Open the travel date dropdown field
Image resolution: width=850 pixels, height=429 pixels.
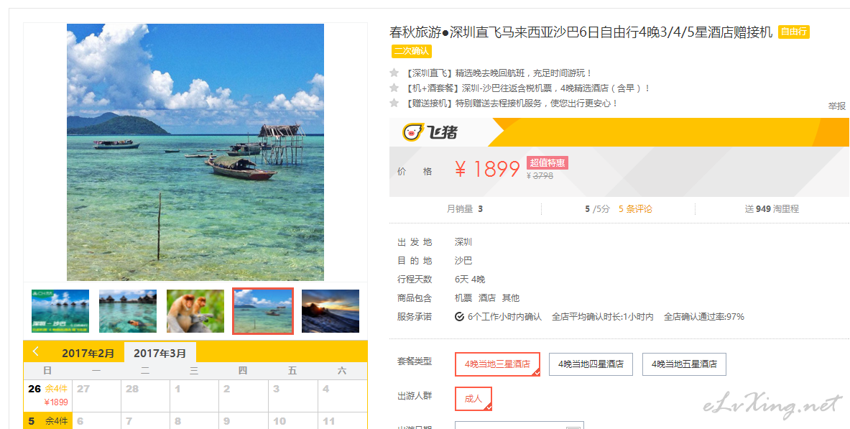(519, 425)
